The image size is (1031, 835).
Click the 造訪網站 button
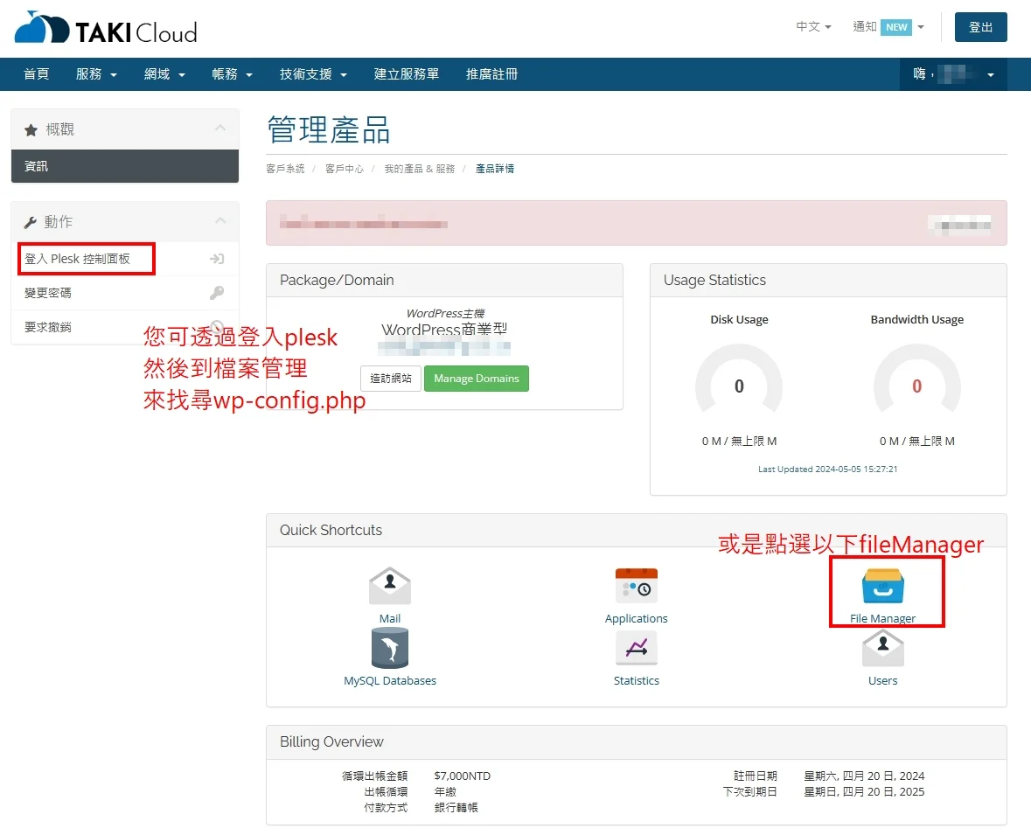(391, 379)
